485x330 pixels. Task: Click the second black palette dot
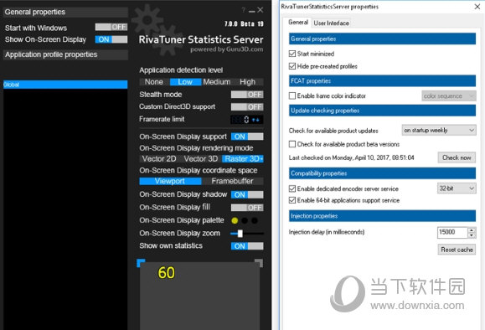coord(245,220)
